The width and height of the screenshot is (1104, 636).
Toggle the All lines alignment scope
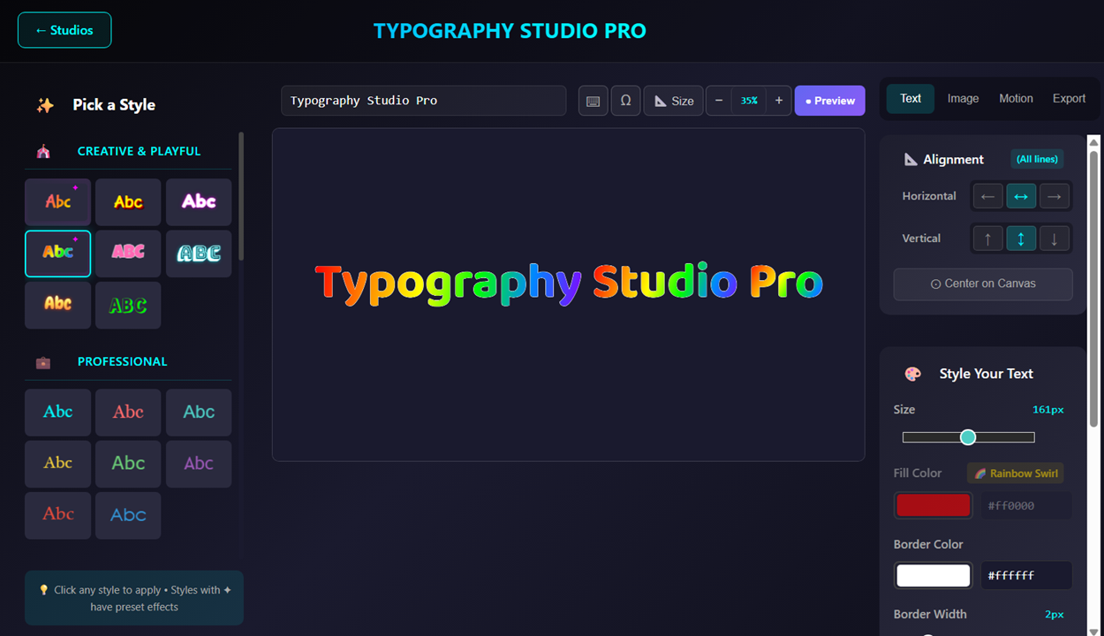(x=1037, y=159)
